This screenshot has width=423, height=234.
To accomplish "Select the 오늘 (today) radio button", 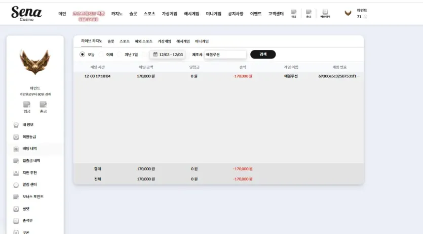I will coord(82,55).
